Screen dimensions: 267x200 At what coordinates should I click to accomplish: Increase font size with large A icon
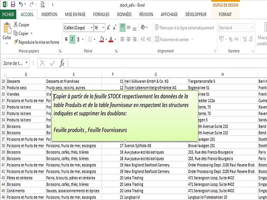[x=108, y=27]
